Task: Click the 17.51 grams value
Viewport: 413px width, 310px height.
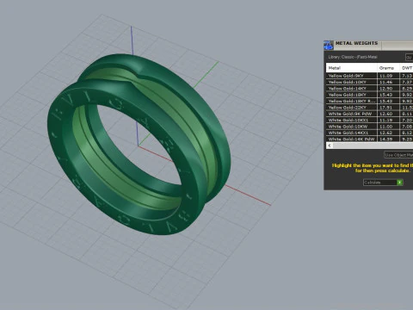Action: coord(385,108)
